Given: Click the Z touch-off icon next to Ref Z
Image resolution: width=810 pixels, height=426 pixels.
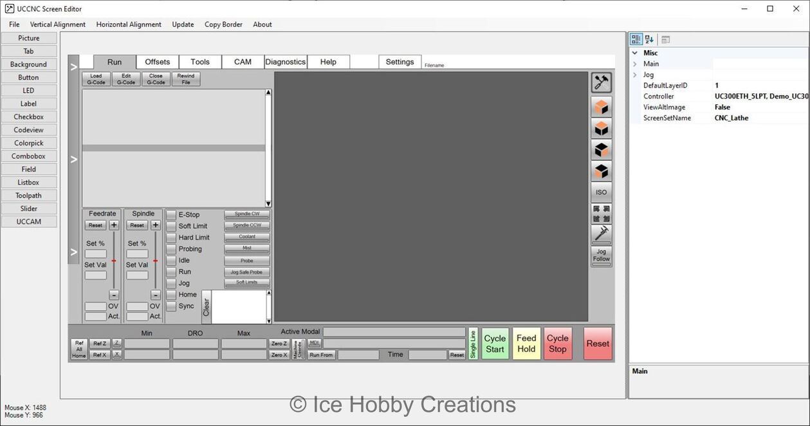Looking at the screenshot, I should pos(117,344).
